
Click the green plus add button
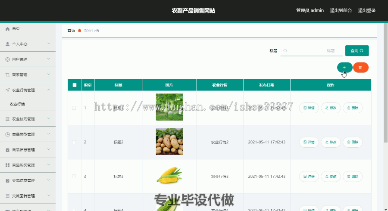tap(344, 68)
